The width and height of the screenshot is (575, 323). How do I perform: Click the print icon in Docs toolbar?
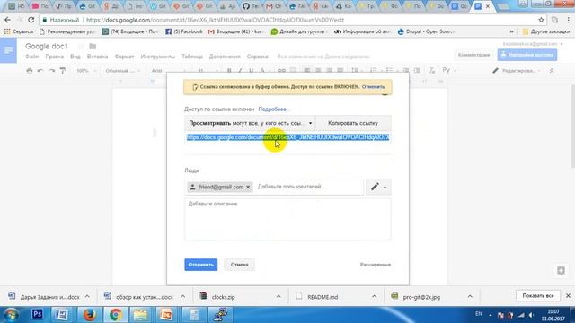click(x=30, y=70)
